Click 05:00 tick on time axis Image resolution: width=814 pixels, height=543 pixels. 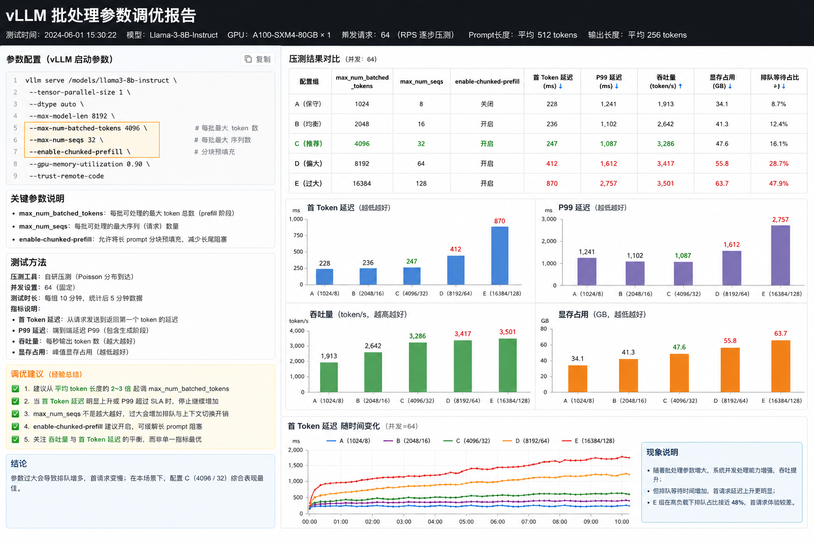point(466,522)
